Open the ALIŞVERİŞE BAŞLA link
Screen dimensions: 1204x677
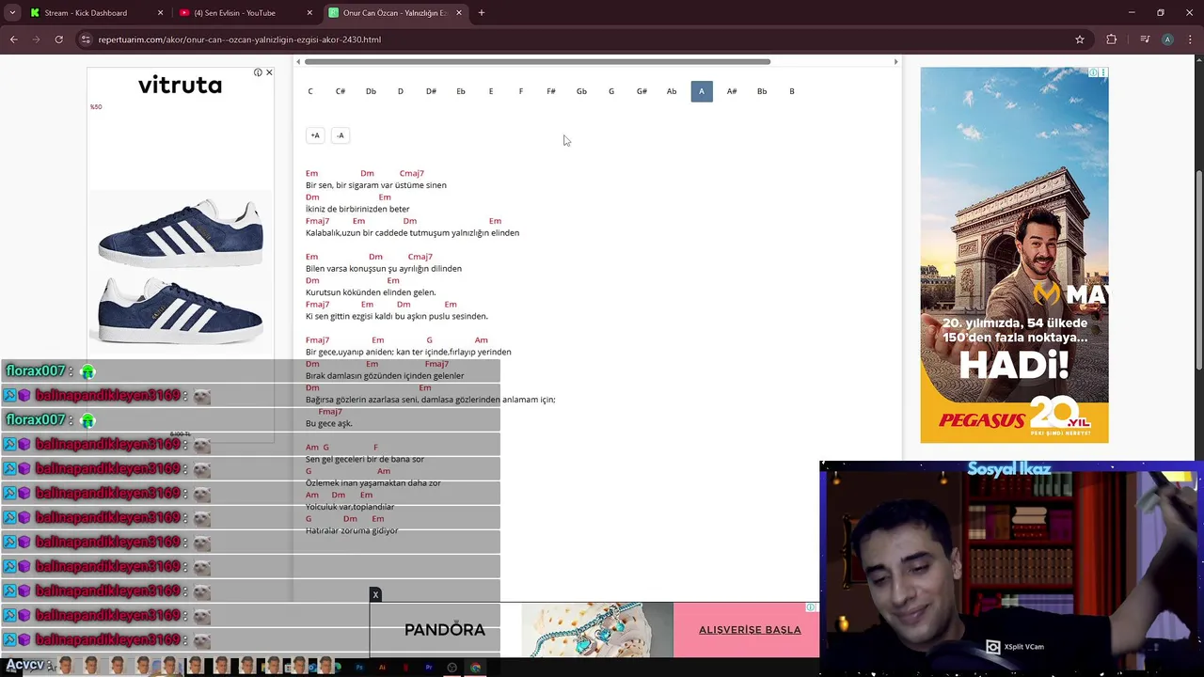(x=750, y=630)
